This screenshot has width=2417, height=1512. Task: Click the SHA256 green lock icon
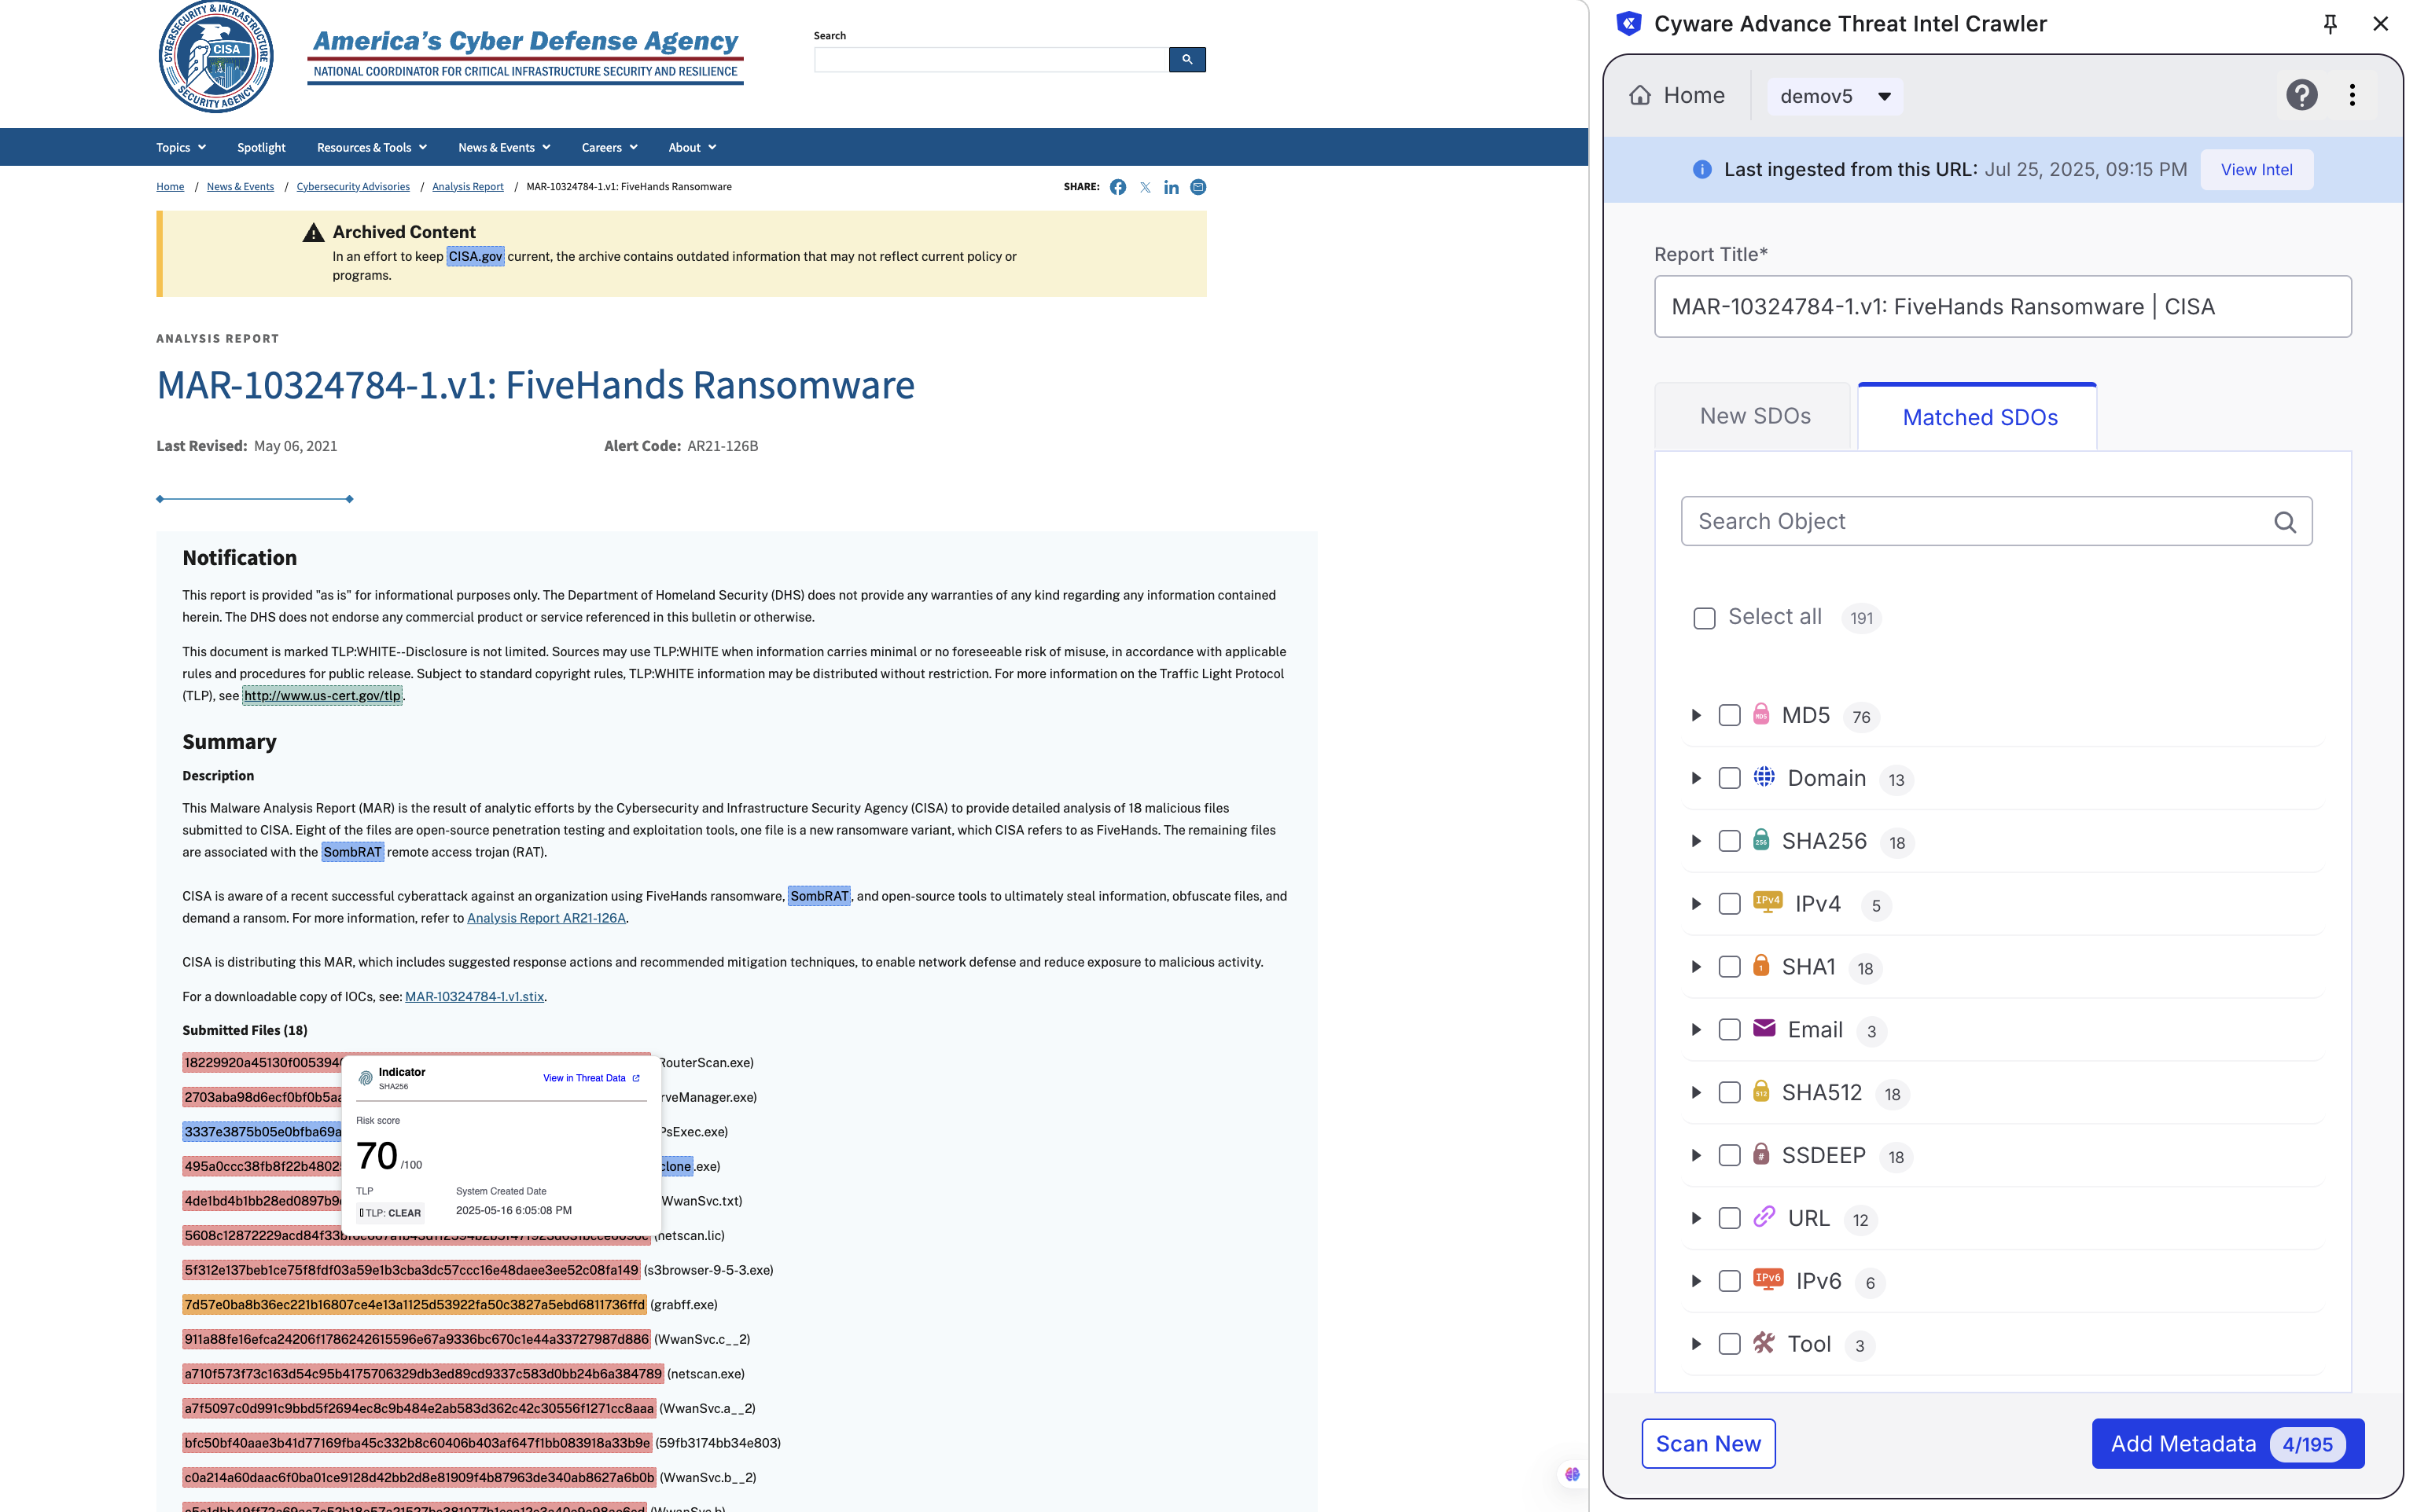(x=1760, y=840)
